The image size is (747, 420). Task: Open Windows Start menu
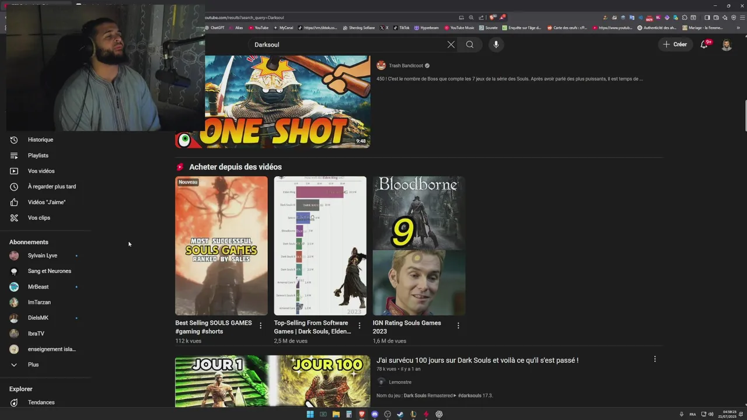(x=310, y=414)
